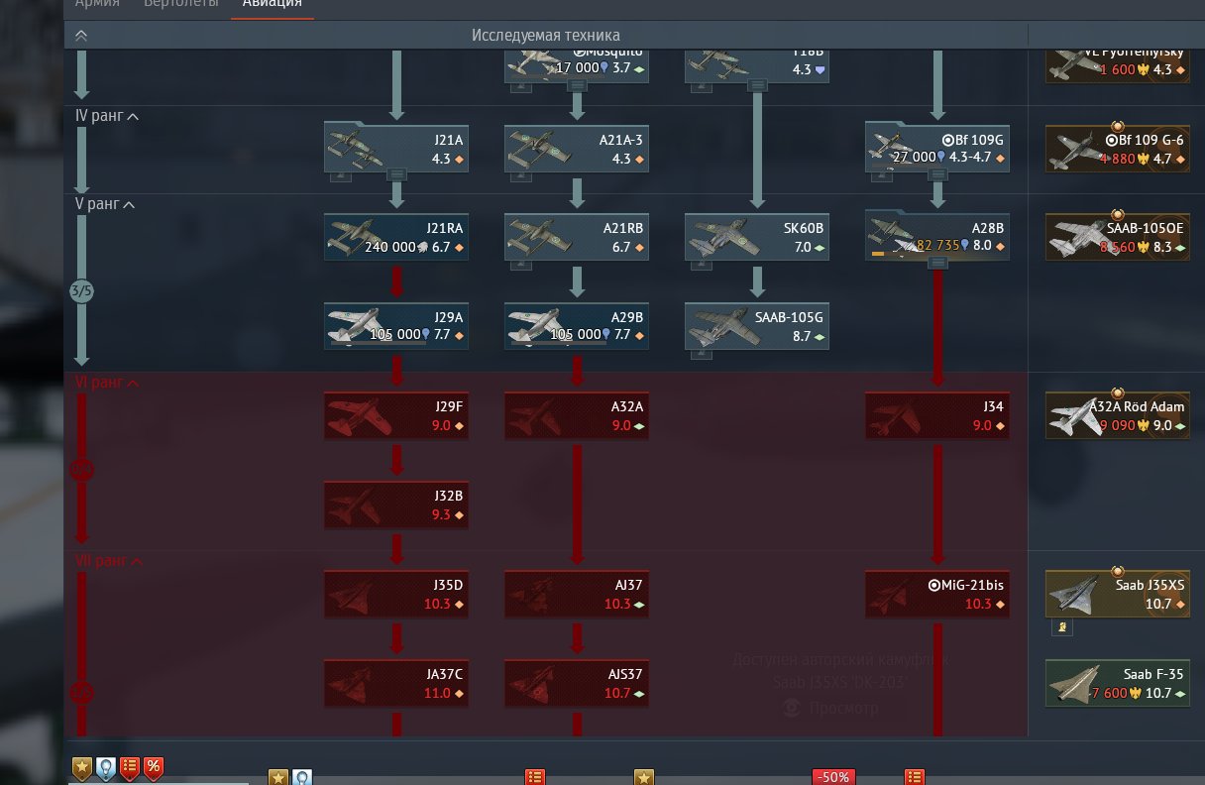Select the locked J32B card
The width and height of the screenshot is (1205, 785).
pyautogui.click(x=396, y=504)
